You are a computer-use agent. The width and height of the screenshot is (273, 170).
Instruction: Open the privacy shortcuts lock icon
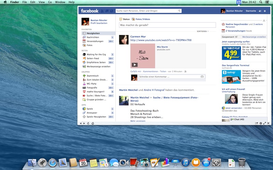[260, 11]
